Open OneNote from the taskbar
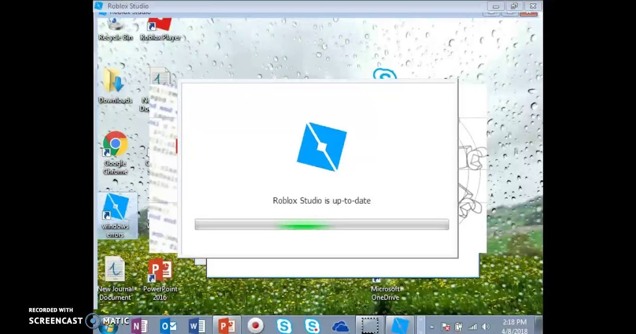This screenshot has width=636, height=334. point(140,326)
